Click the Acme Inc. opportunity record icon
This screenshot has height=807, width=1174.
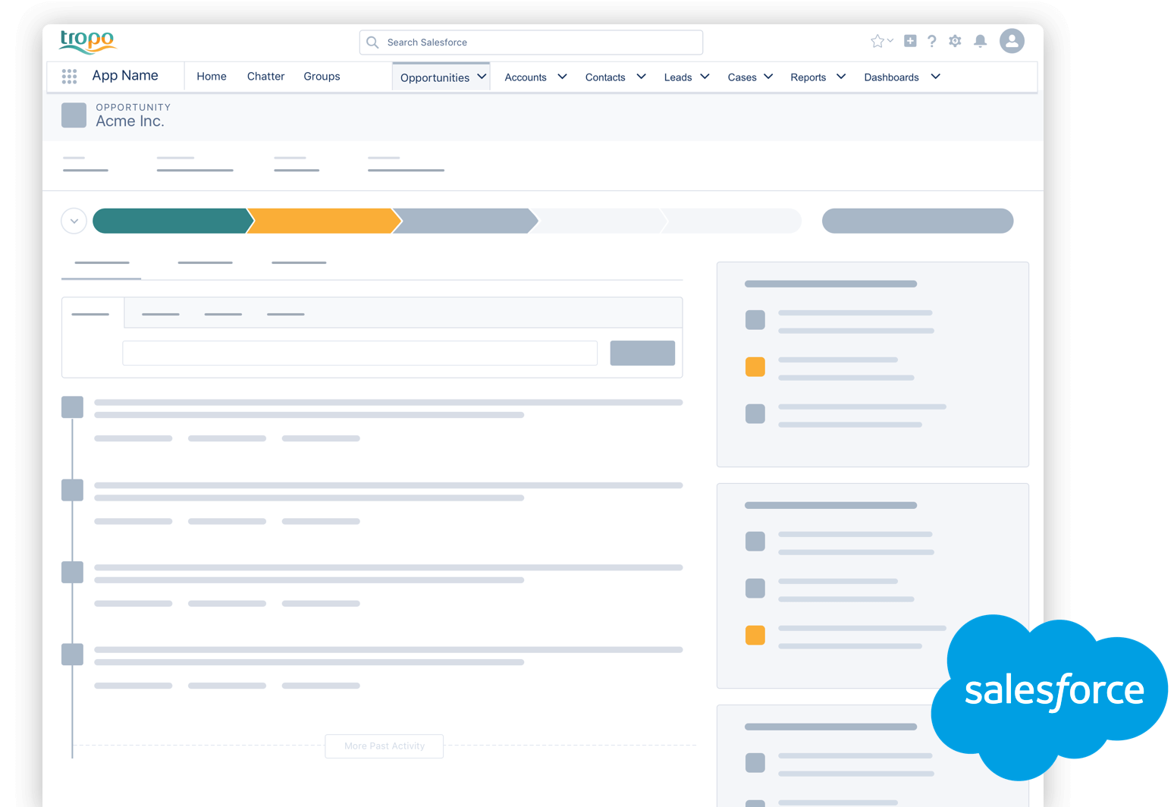tap(74, 115)
